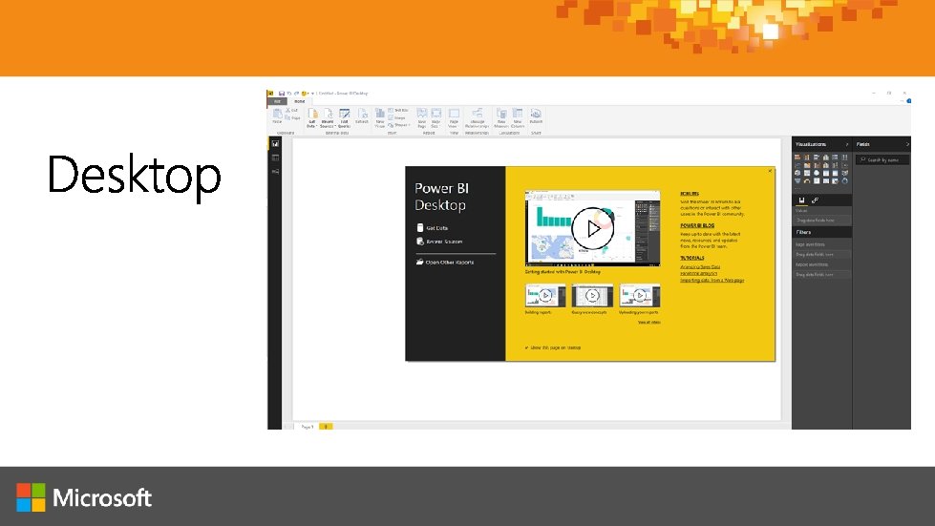Image resolution: width=935 pixels, height=526 pixels.
Task: Select the funnel chart visualization
Action: (x=797, y=180)
